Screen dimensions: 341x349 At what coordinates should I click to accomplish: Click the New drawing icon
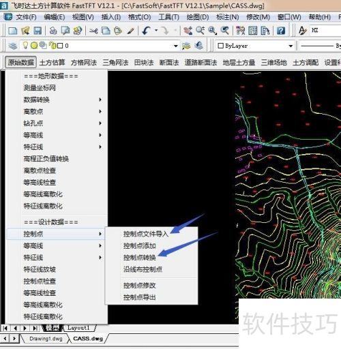click(12, 31)
